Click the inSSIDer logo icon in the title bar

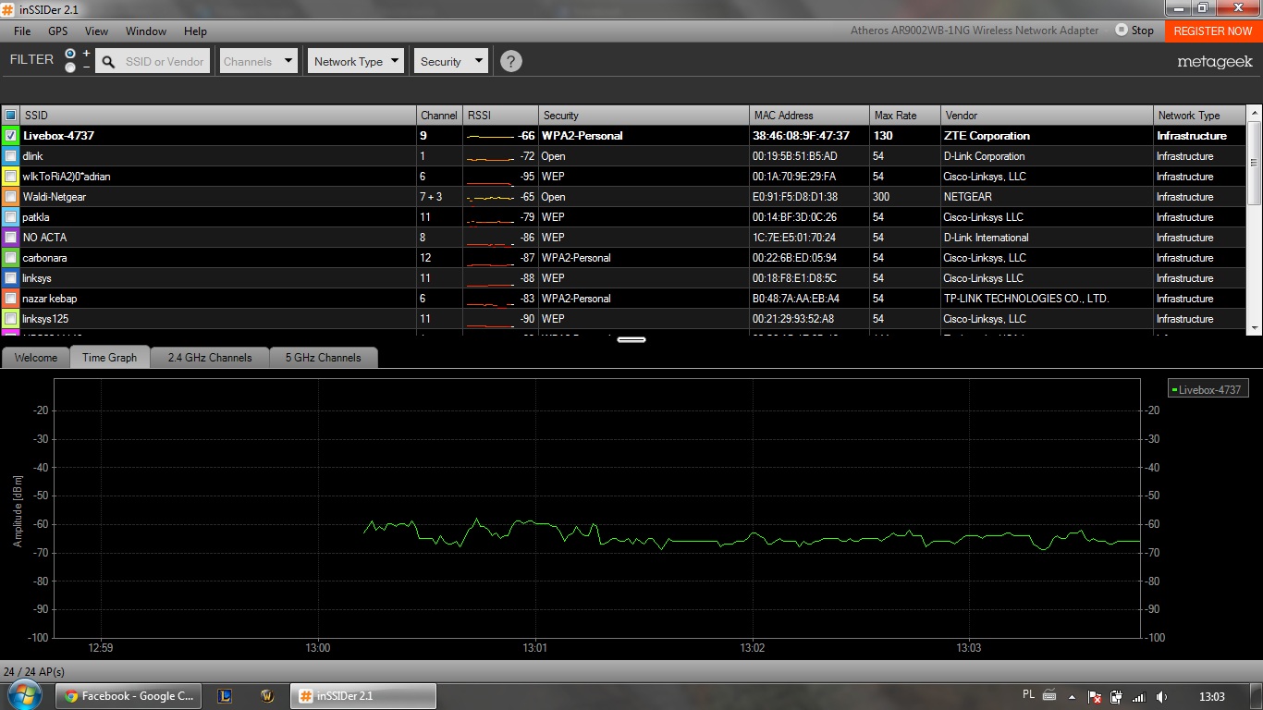pos(7,8)
